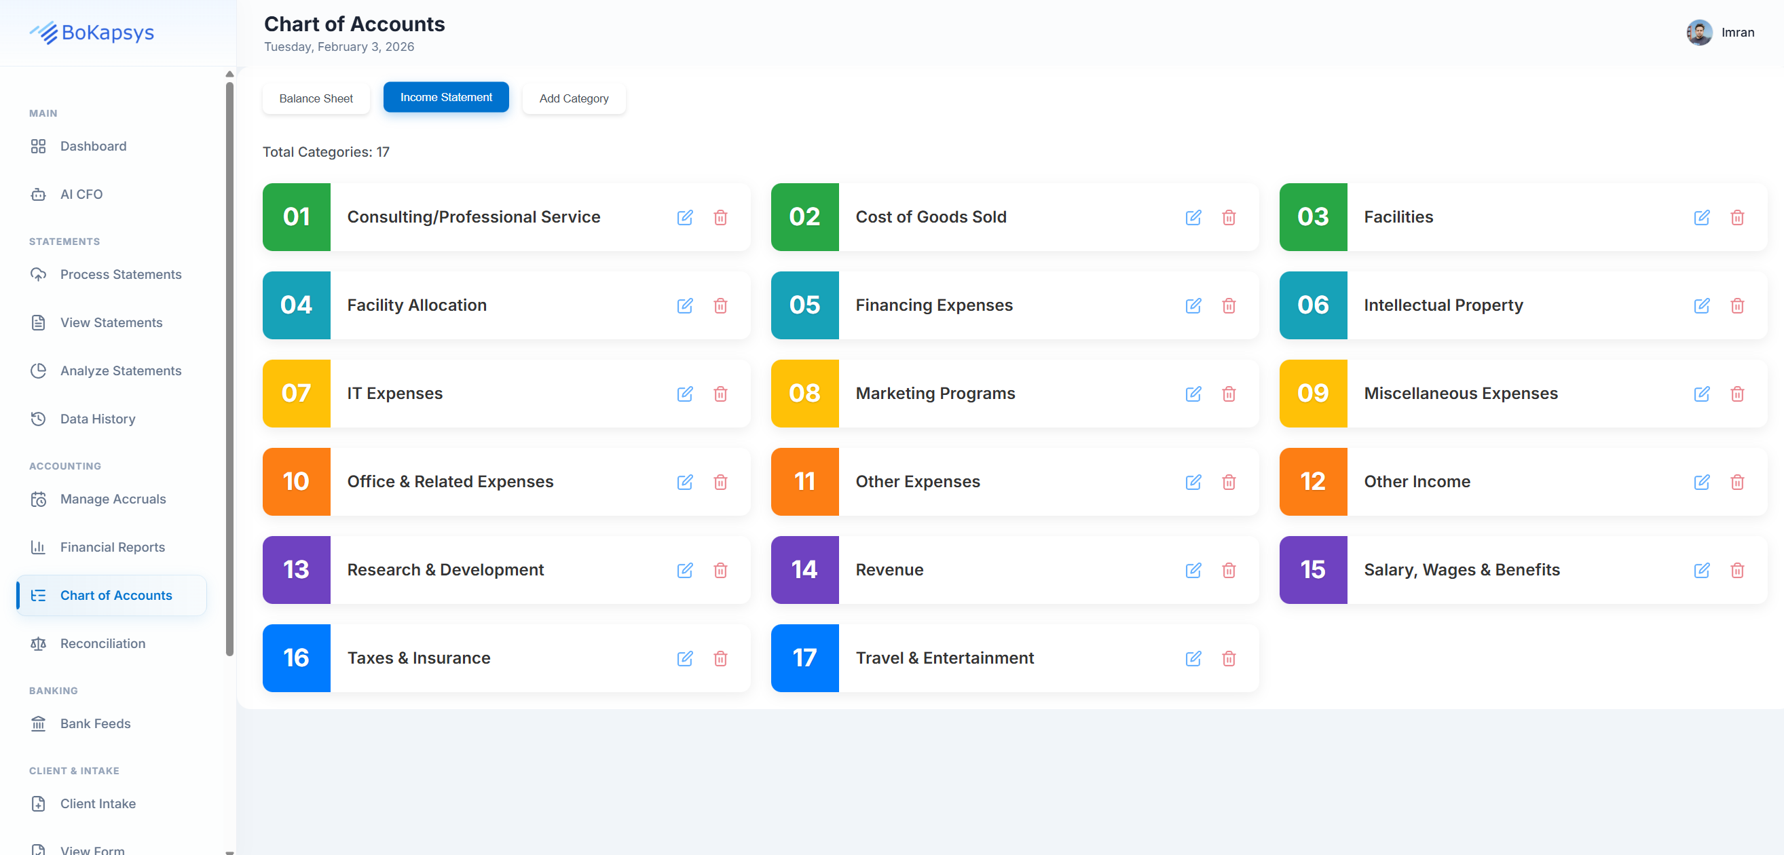Open Manage Accruals page
1784x855 pixels.
pyautogui.click(x=113, y=499)
